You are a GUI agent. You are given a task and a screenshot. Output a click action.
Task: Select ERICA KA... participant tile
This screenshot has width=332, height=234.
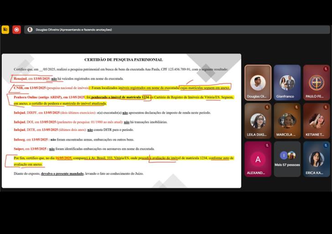pos(316,159)
